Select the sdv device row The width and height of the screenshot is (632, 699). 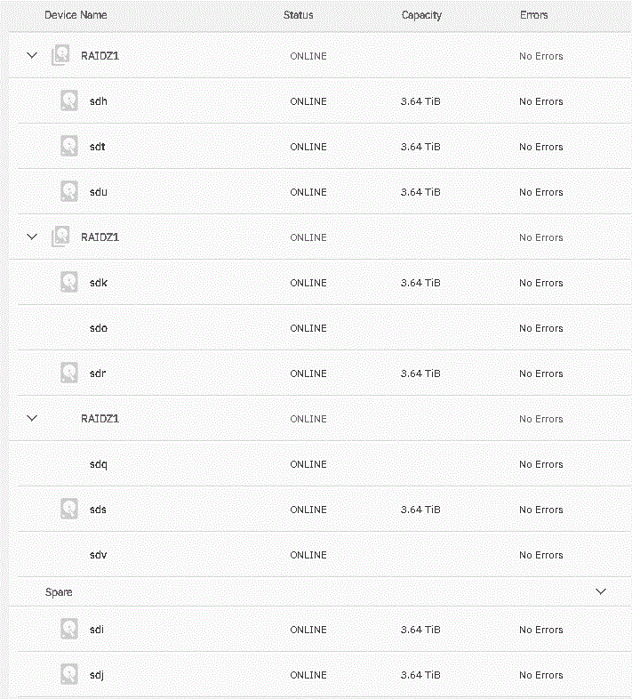325,554
